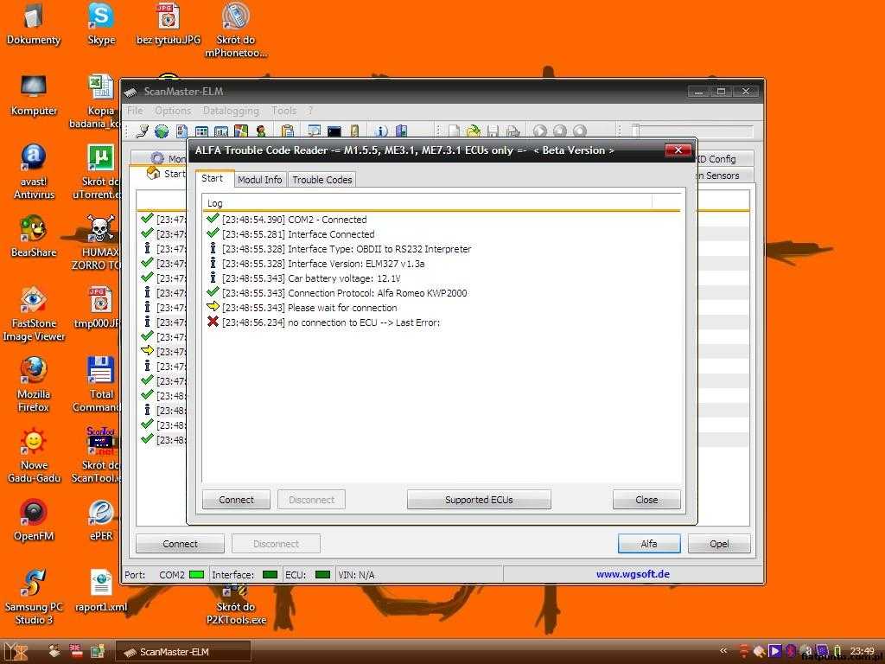Open the Dokumenty desktop icon
This screenshot has height=664, width=885.
point(34,23)
